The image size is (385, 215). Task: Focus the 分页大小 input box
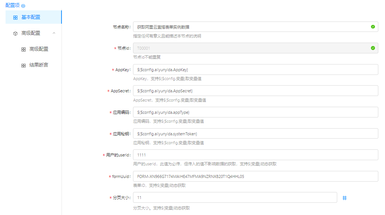point(235,198)
